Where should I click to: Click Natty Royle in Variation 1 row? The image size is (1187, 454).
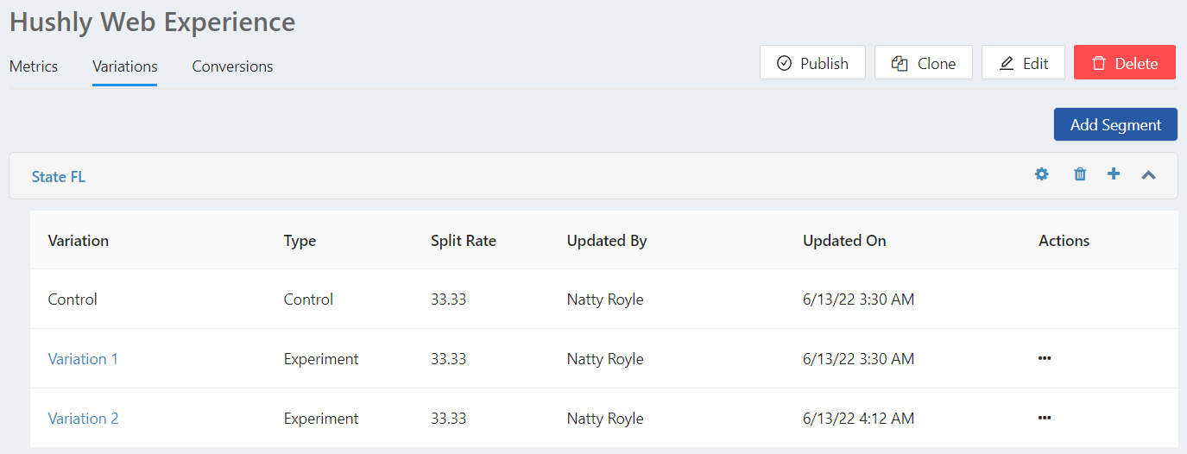tap(605, 359)
